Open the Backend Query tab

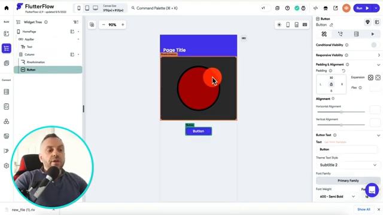tap(357, 34)
